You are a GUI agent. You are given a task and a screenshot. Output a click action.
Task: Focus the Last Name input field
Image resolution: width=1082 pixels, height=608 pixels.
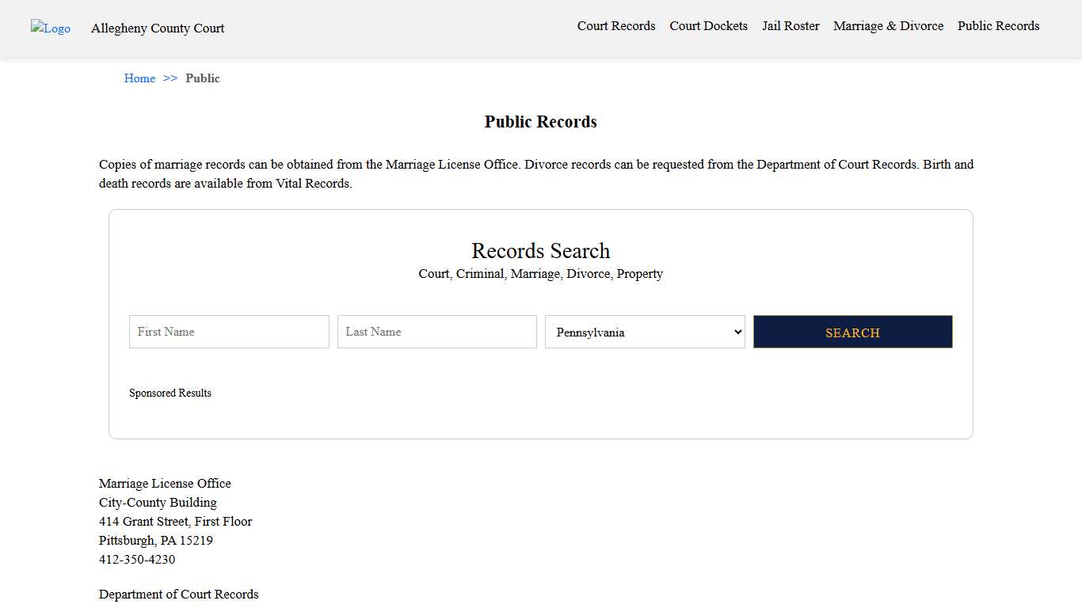tap(436, 332)
